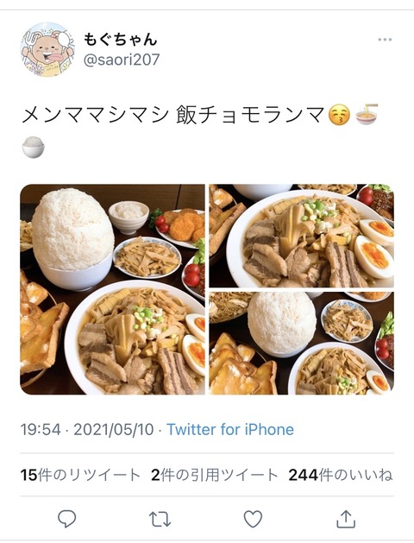Click the reply speech bubble icon
414x543 pixels.
tap(66, 519)
